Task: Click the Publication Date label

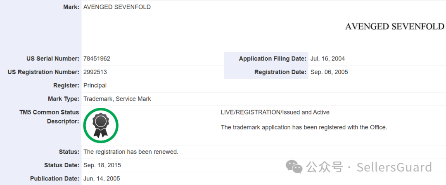Action: point(55,179)
